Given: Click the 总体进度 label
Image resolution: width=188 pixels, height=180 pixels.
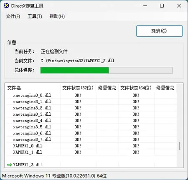Looking at the screenshot, I should [24, 70].
